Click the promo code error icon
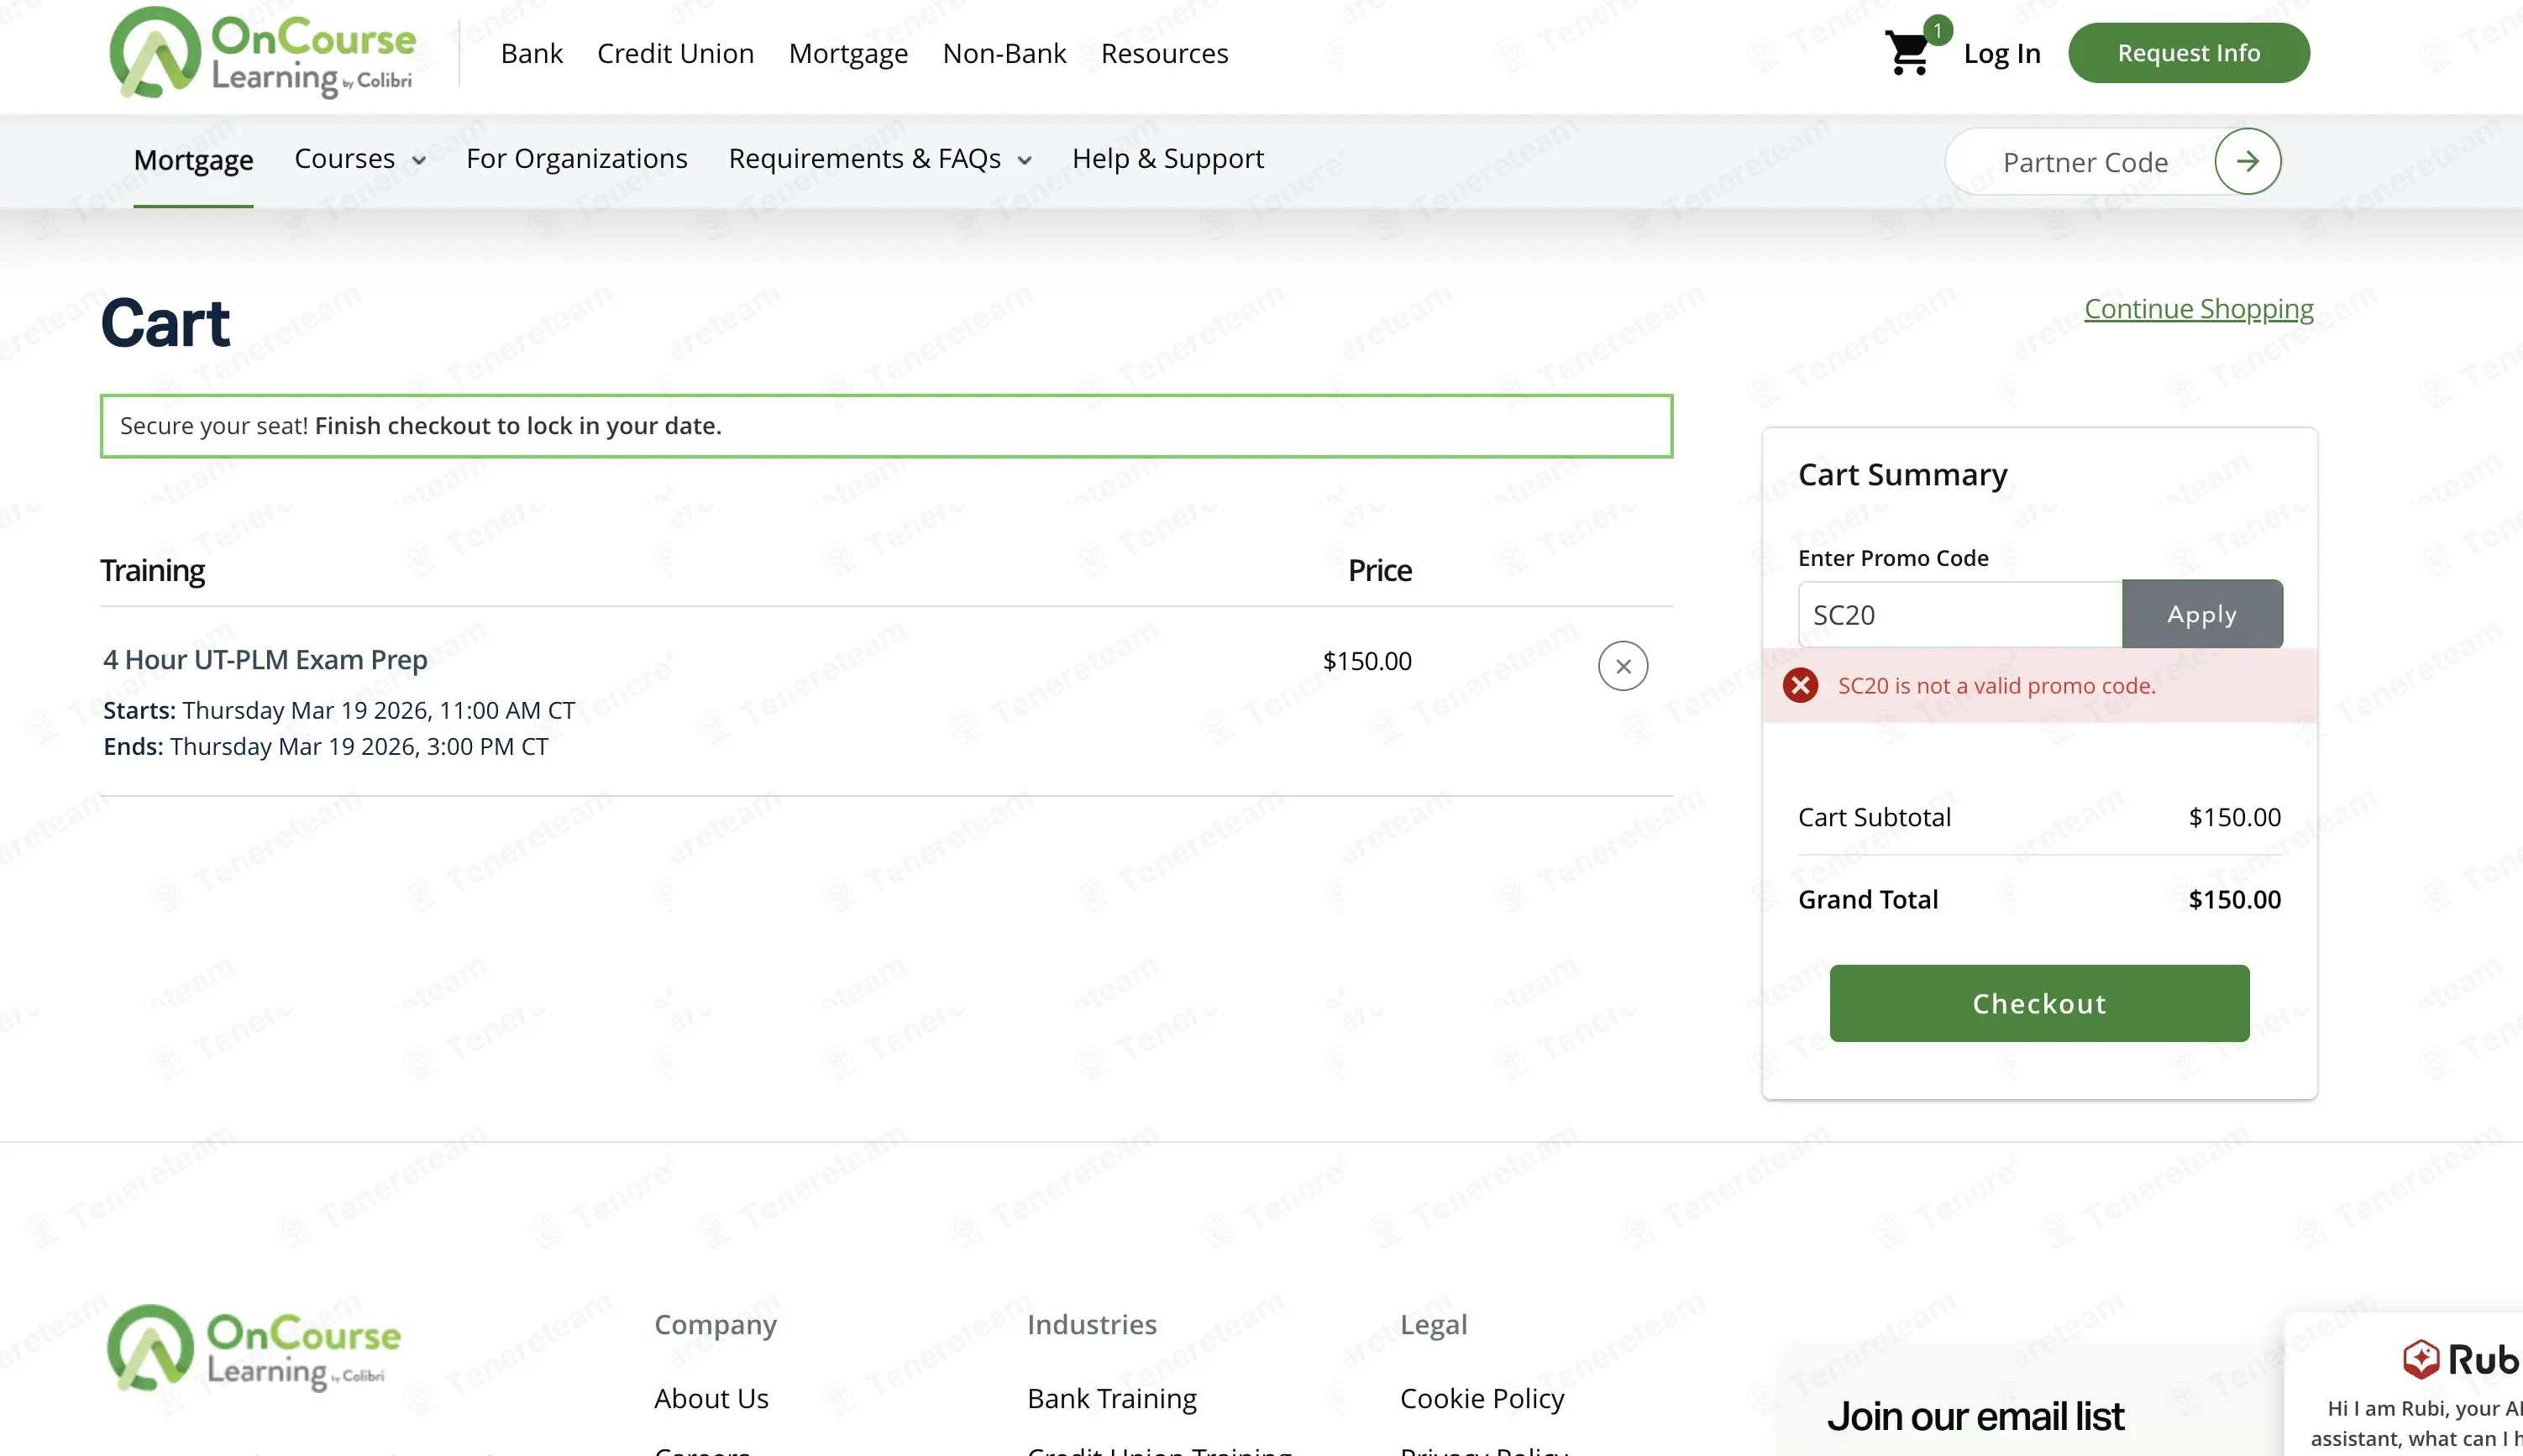The width and height of the screenshot is (2523, 1456). click(1800, 685)
